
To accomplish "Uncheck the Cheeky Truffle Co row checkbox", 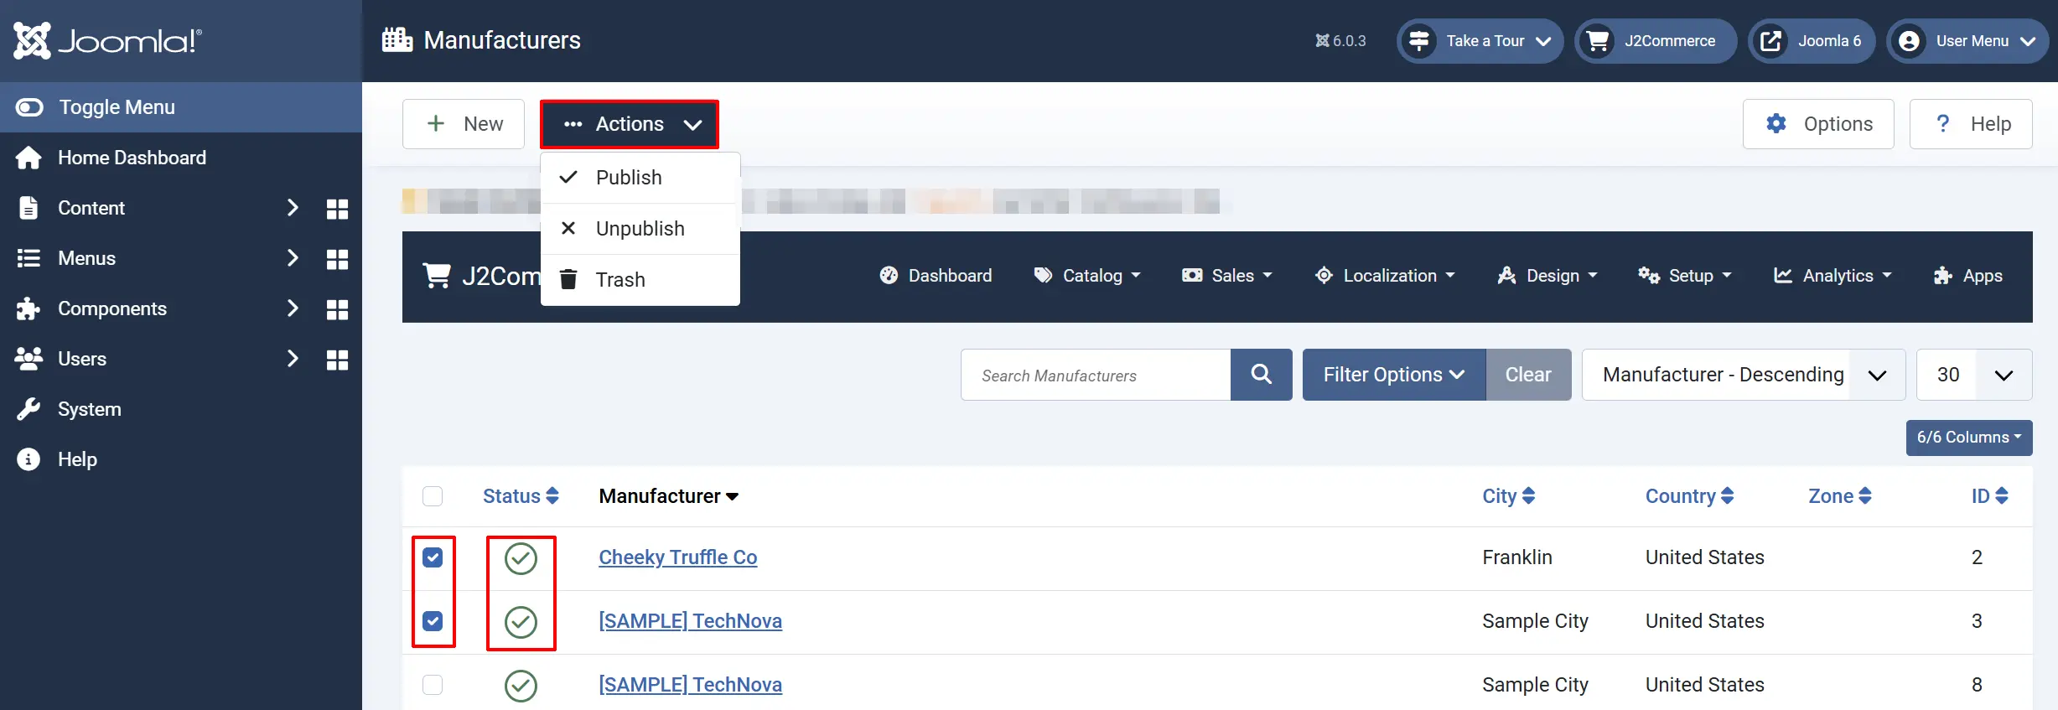I will pyautogui.click(x=433, y=557).
